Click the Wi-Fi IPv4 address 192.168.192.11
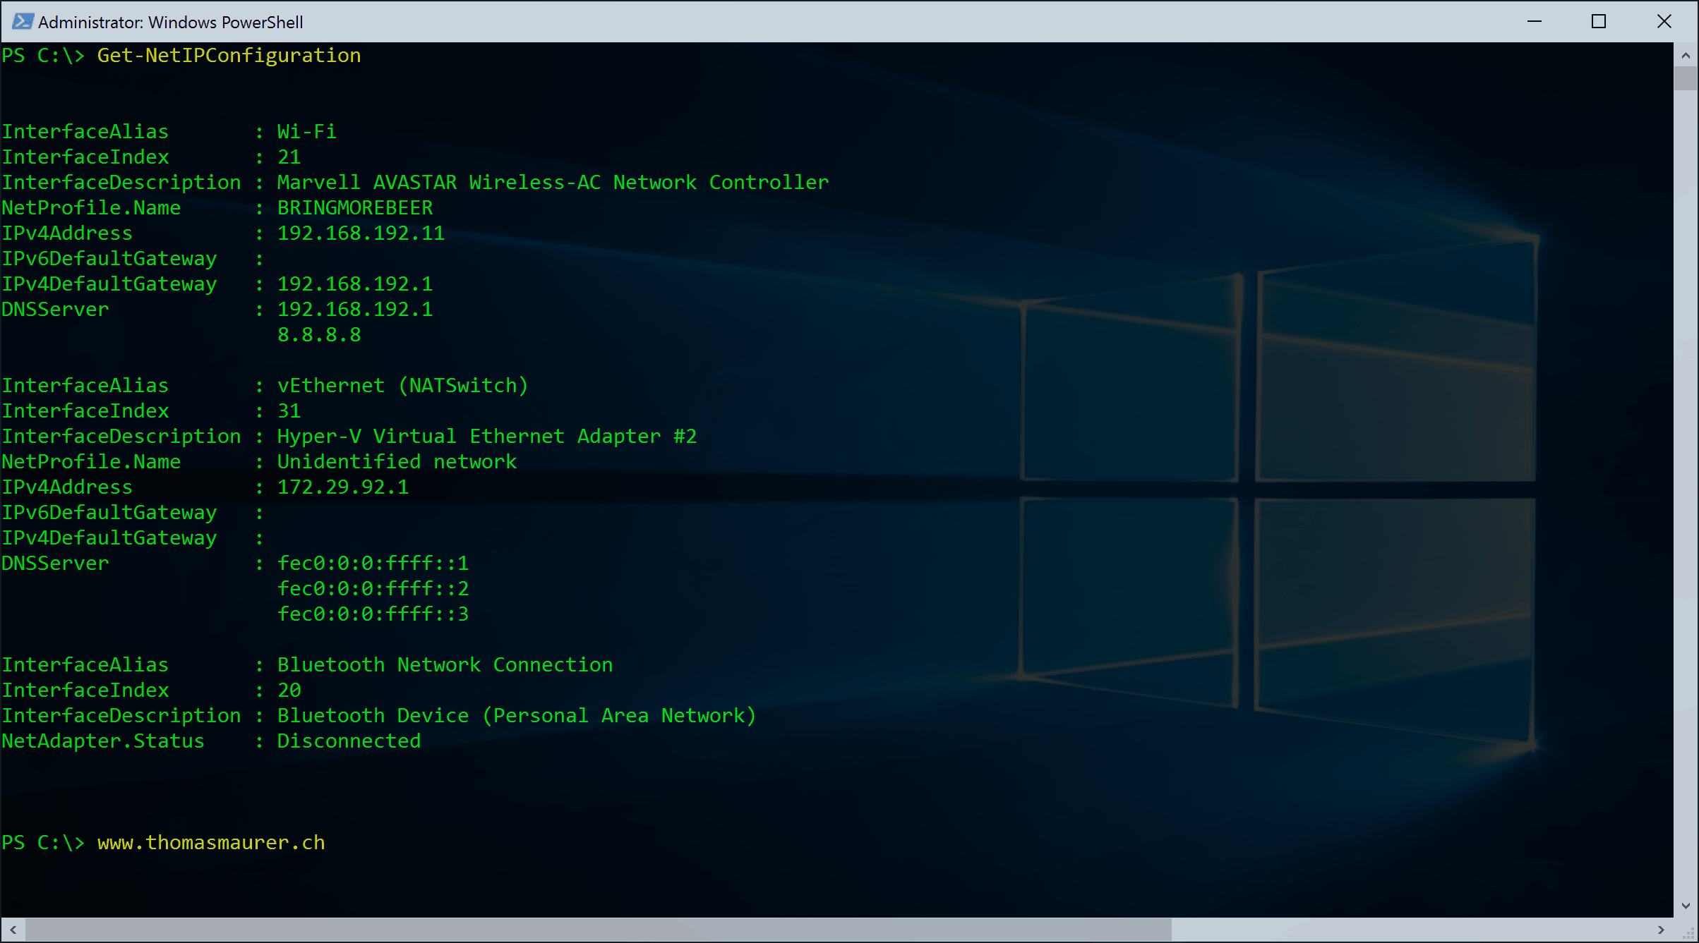Screen dimensions: 1699x943 pos(361,233)
